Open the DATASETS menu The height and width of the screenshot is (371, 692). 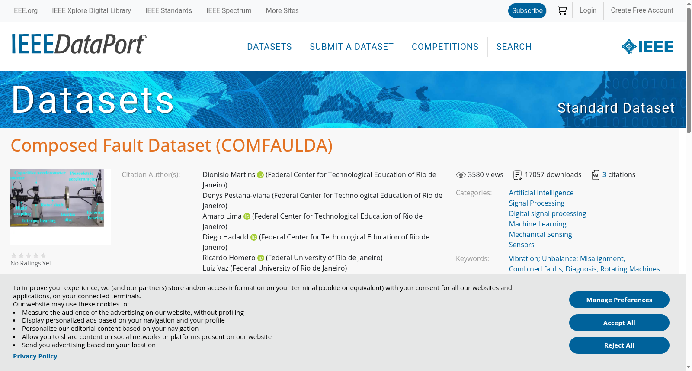click(x=269, y=47)
